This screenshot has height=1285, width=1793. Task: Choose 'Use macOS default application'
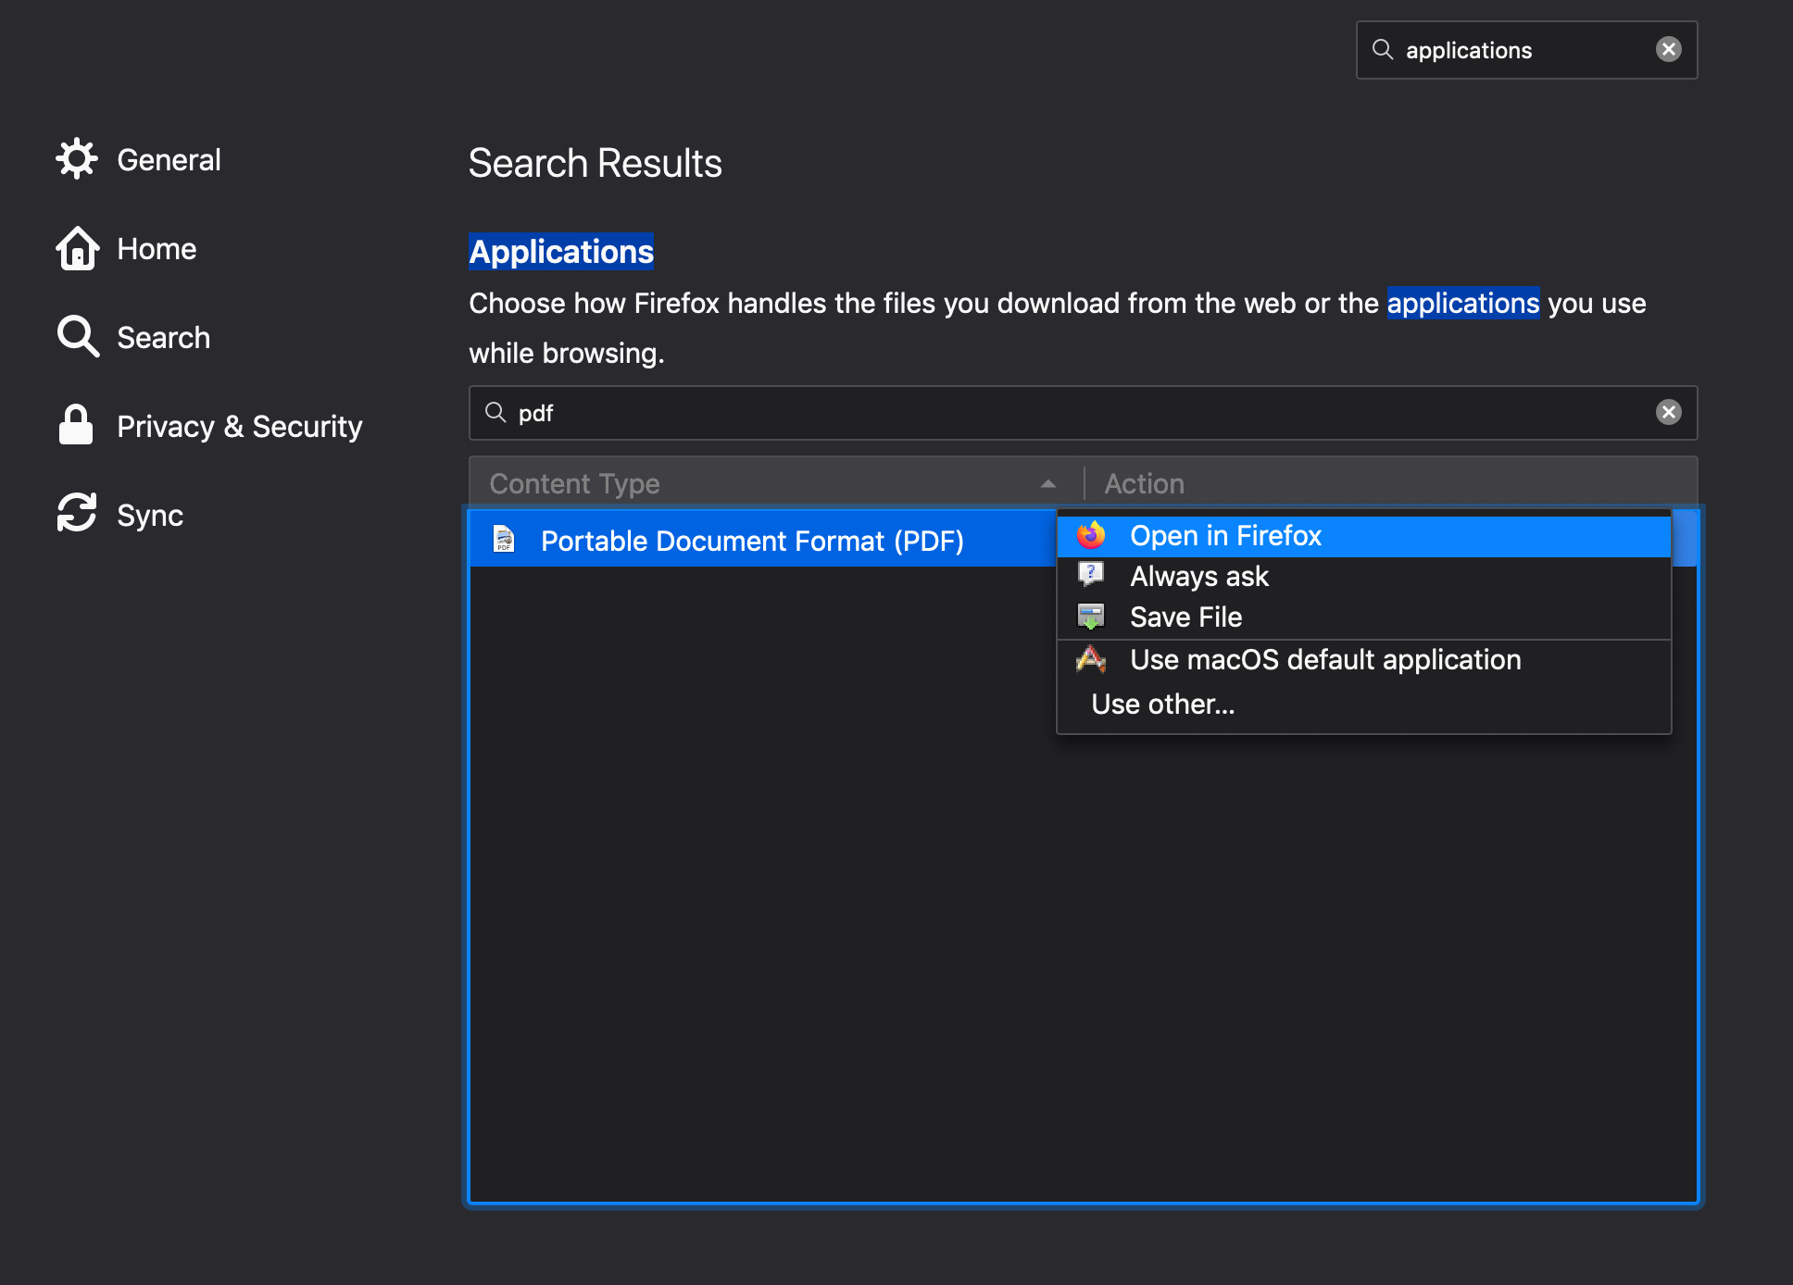(1363, 660)
